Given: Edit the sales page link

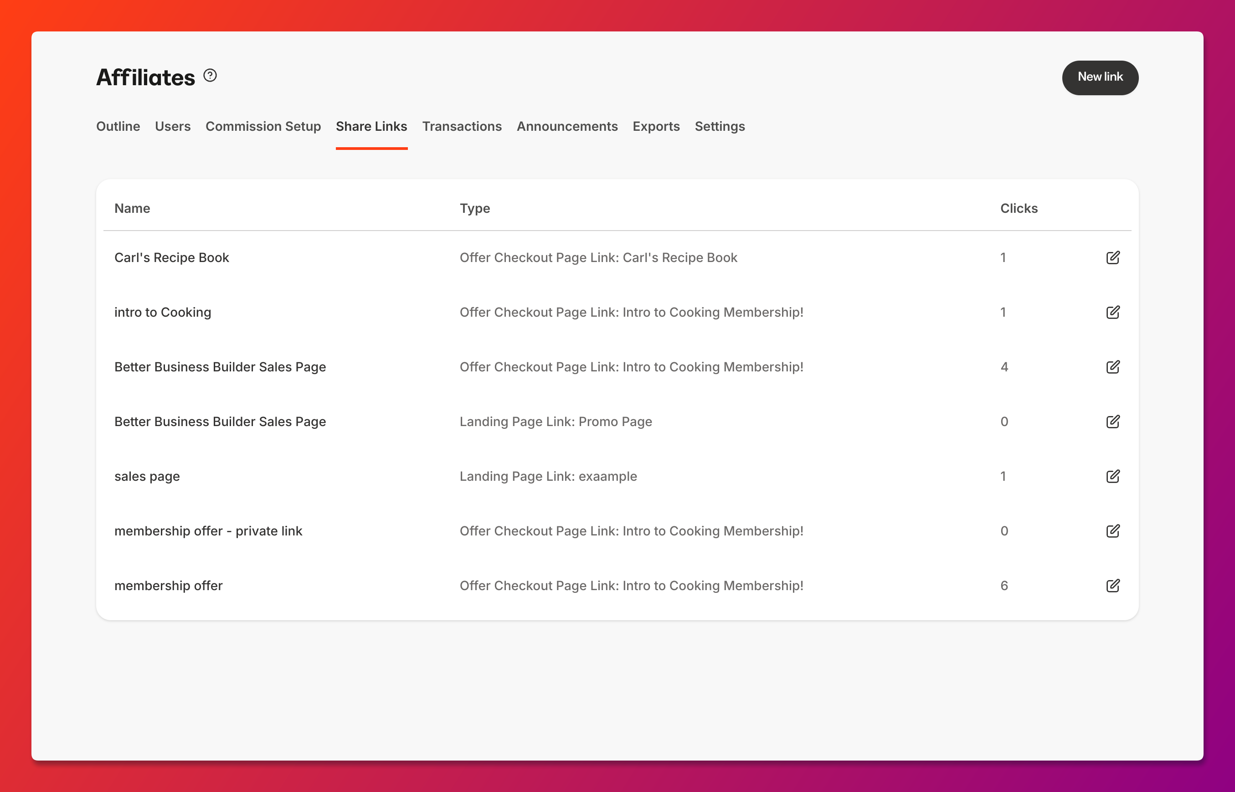Looking at the screenshot, I should [x=1112, y=476].
